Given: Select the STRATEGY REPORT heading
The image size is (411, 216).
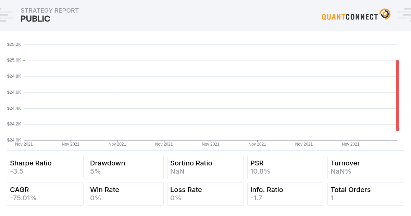Looking at the screenshot, I should pos(50,11).
